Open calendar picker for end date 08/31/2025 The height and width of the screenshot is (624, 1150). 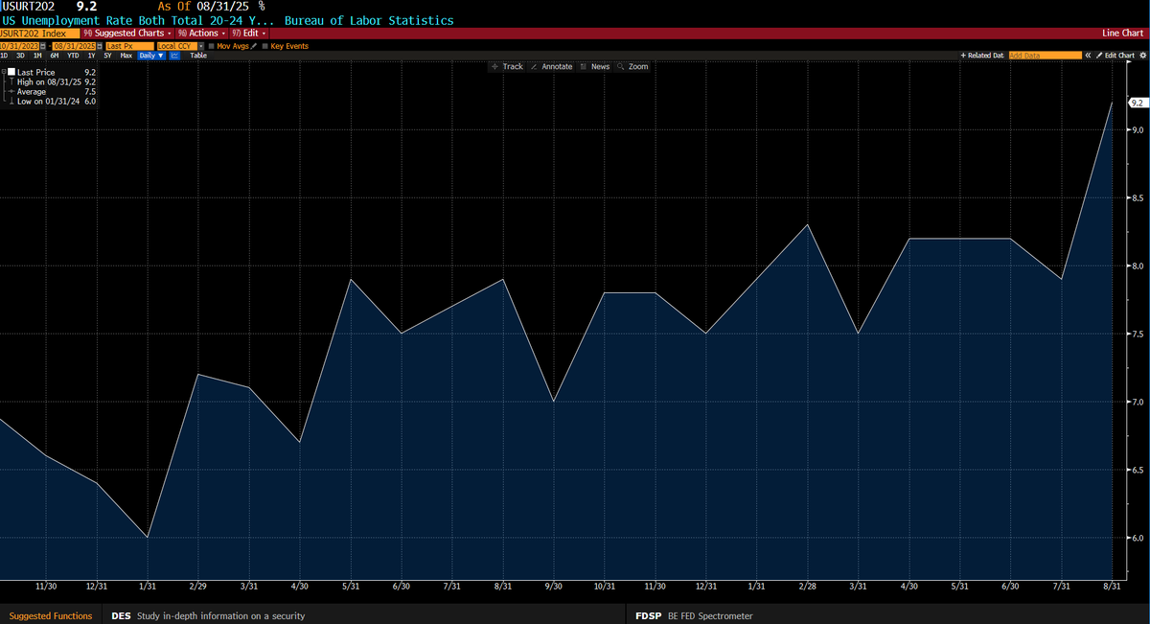click(100, 46)
